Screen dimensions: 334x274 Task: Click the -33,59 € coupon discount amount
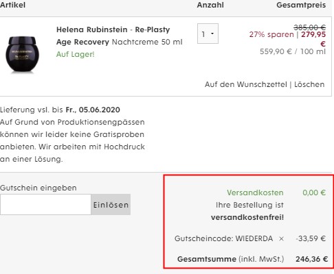(x=311, y=239)
